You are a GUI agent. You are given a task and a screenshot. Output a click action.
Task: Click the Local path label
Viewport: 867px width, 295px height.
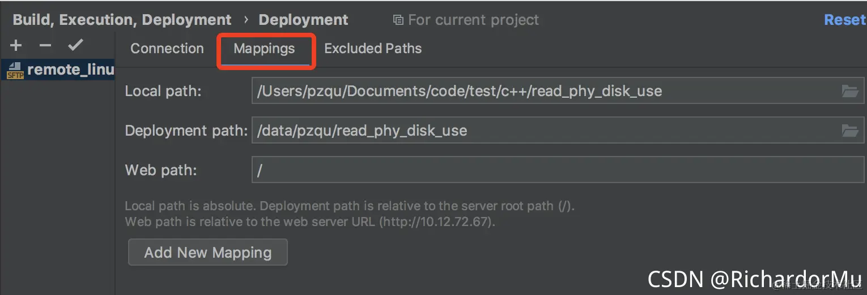click(163, 91)
